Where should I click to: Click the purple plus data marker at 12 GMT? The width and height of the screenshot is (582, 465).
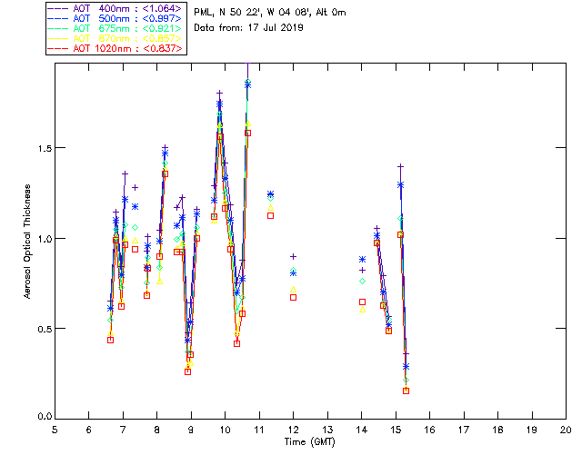(293, 257)
